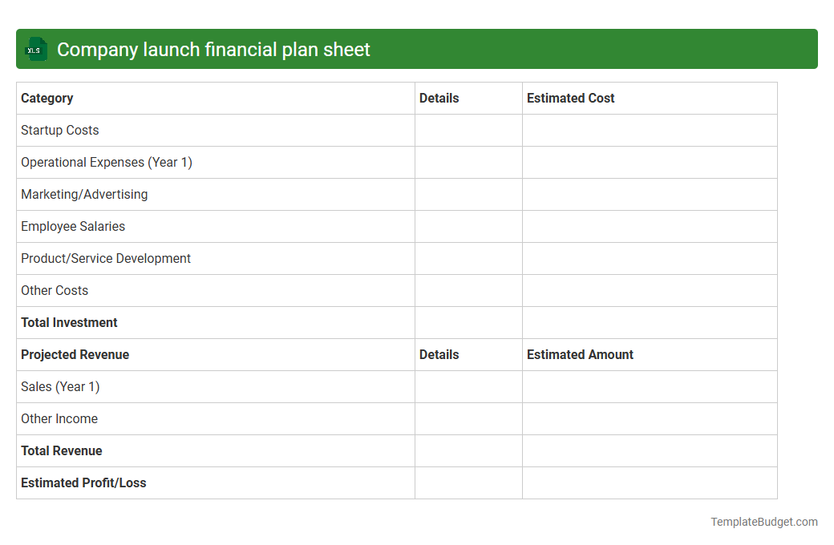Click the Details cell beside Startup Costs
Viewport: 834px width, 545px height.
point(468,130)
